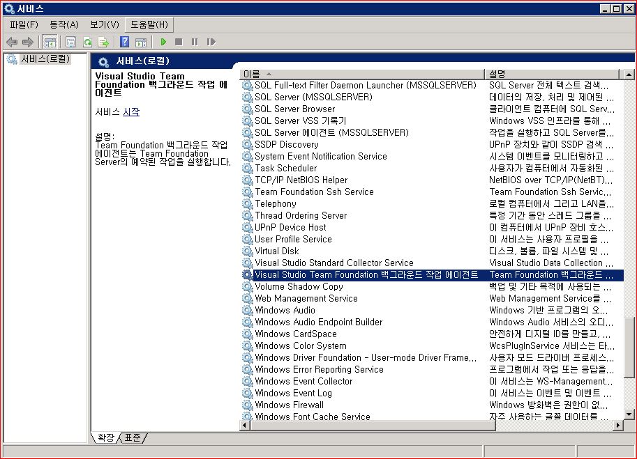This screenshot has width=637, height=459.
Task: Pause the selected service via the pause toolbar icon
Action: [195, 42]
